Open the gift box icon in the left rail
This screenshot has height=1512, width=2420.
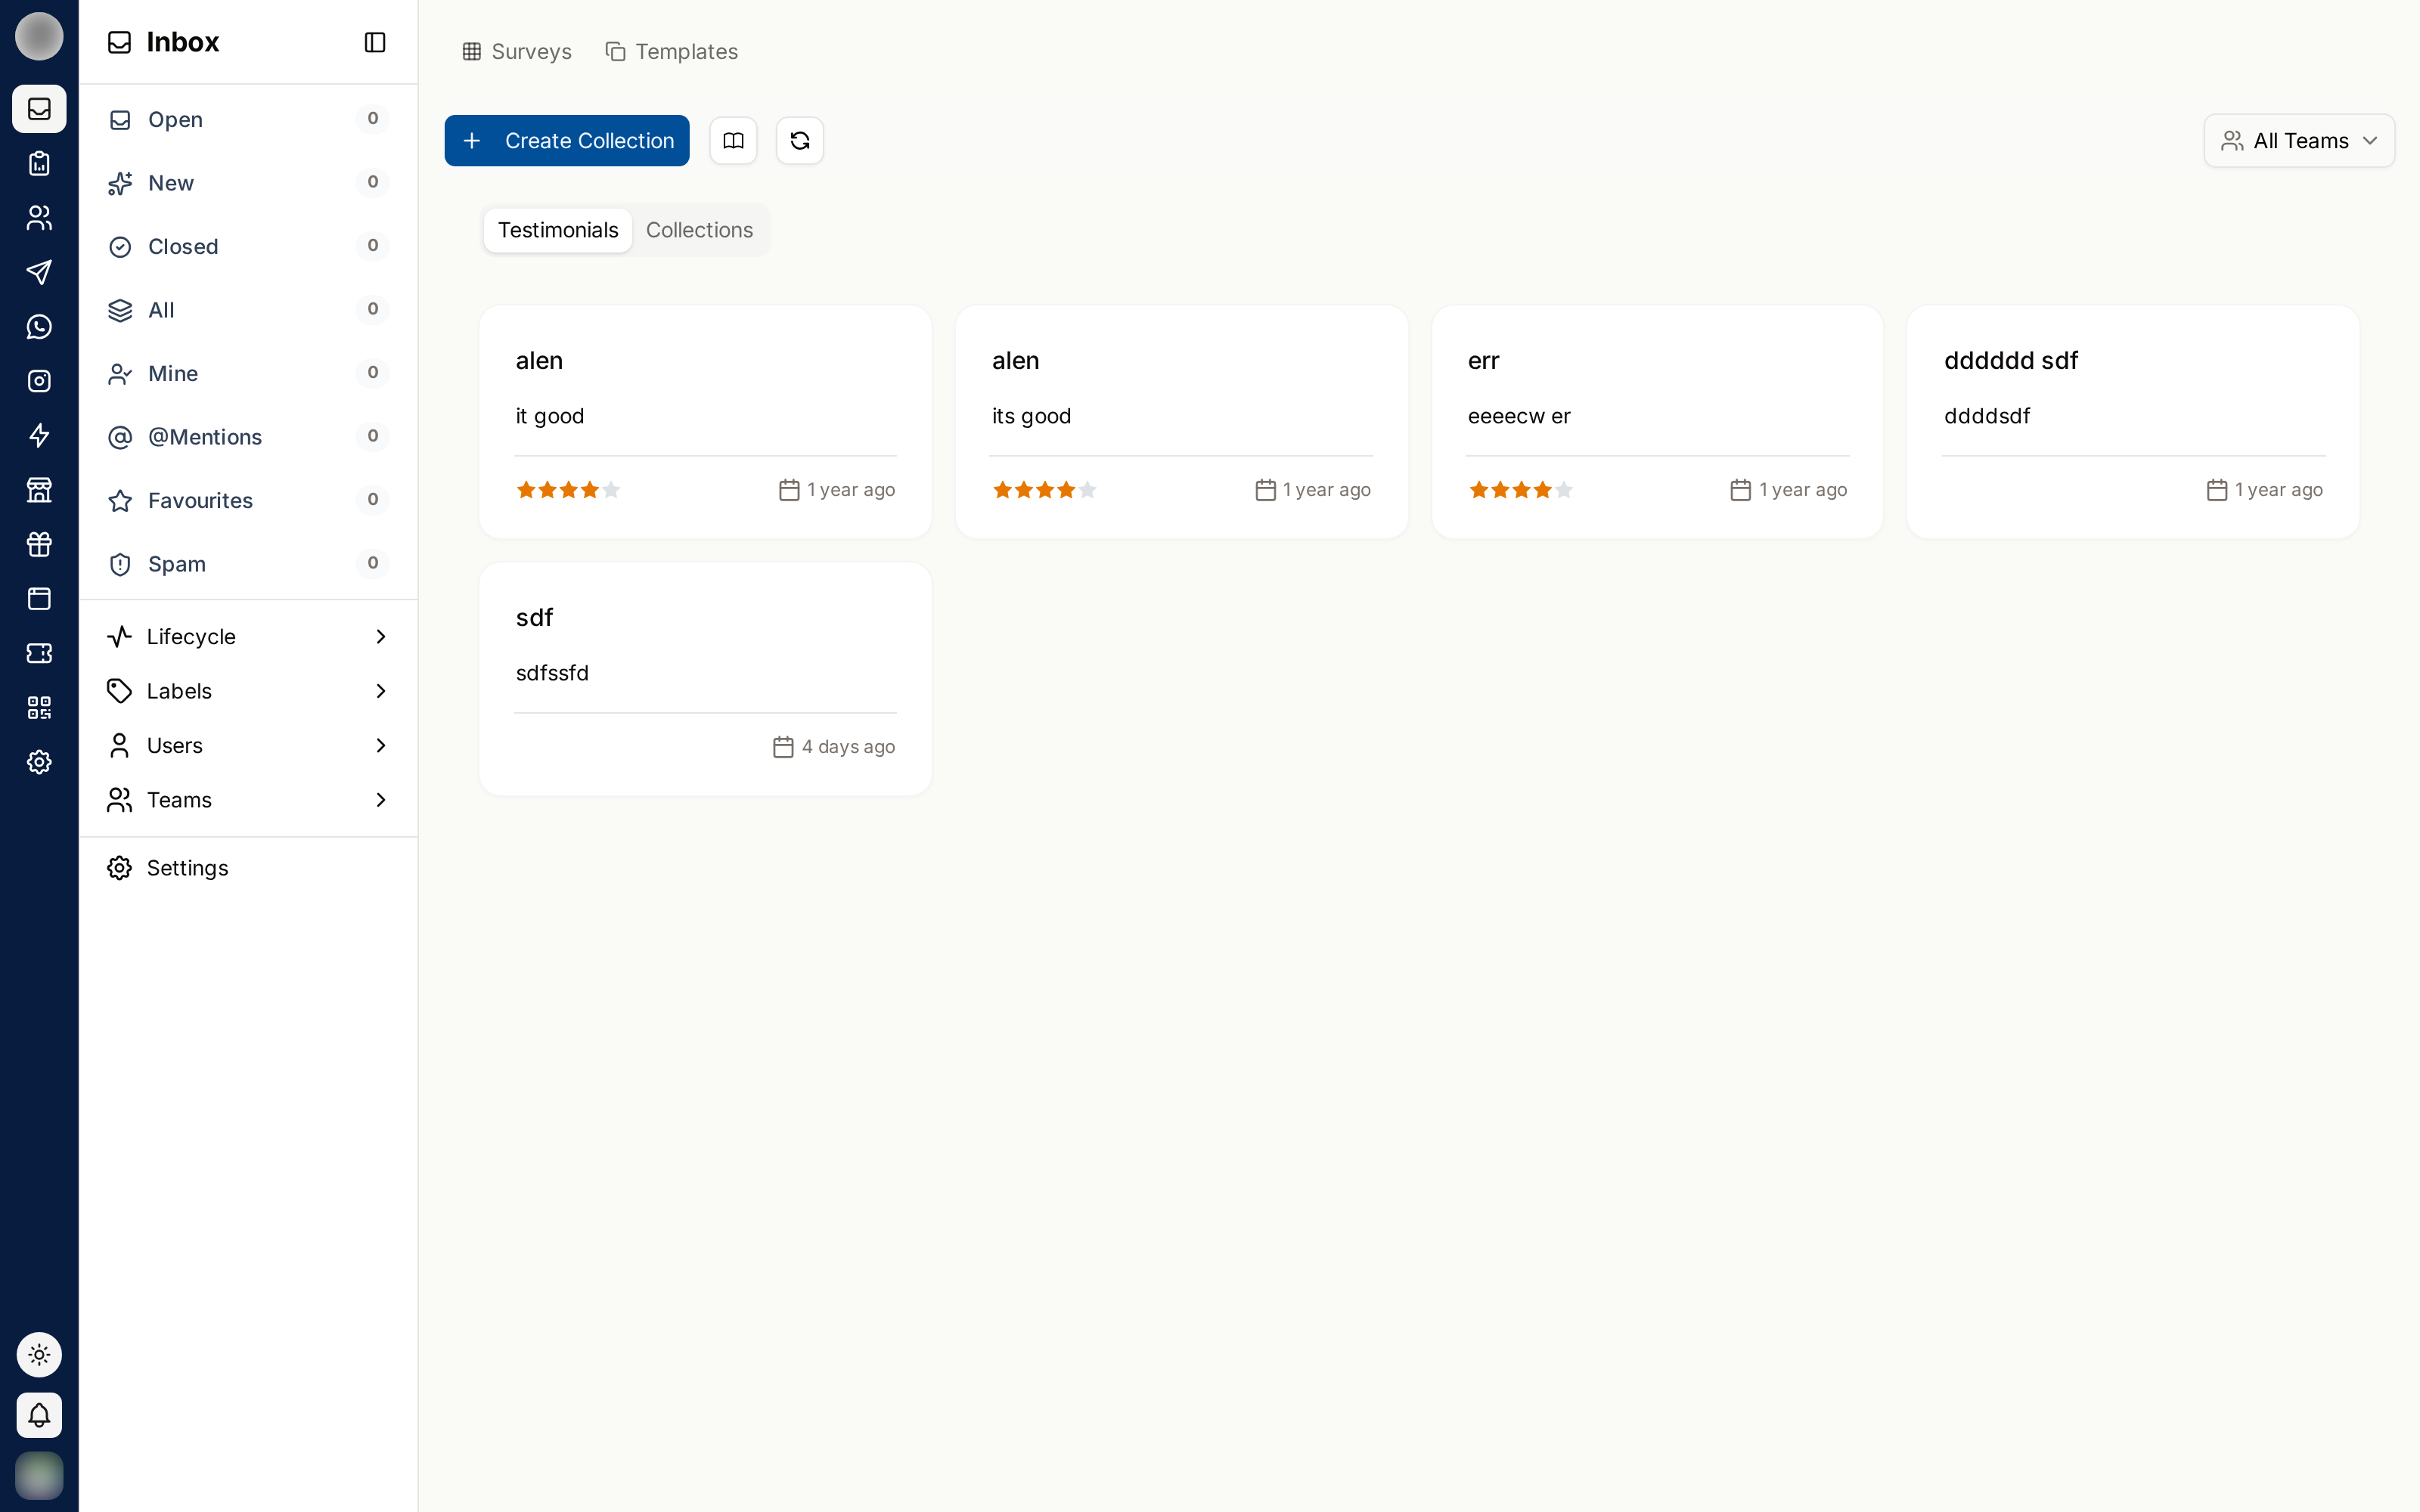(x=39, y=544)
